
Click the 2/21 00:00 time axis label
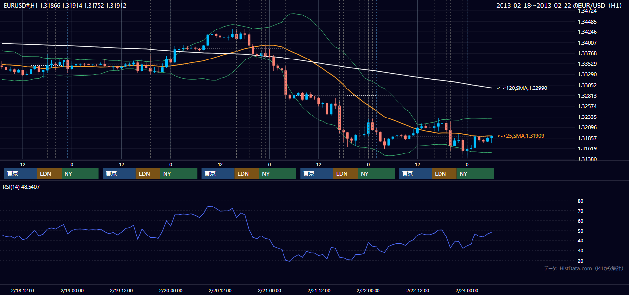click(x=269, y=290)
